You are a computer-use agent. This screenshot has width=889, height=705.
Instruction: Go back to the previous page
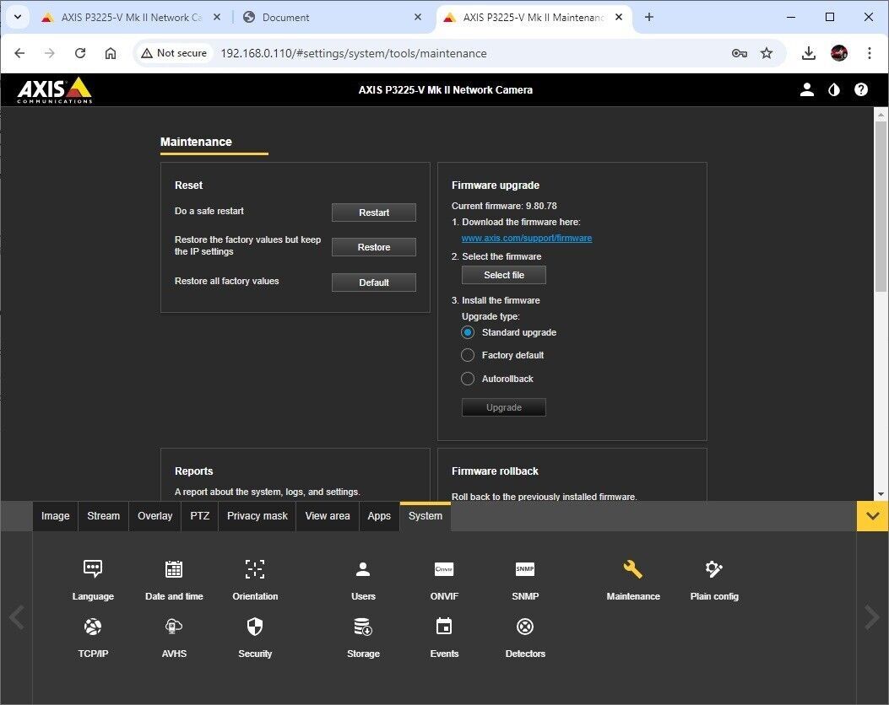coord(20,53)
